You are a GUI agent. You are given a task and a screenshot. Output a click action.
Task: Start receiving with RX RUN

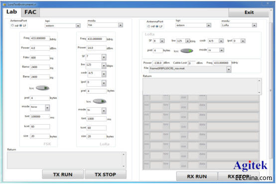click(197, 177)
